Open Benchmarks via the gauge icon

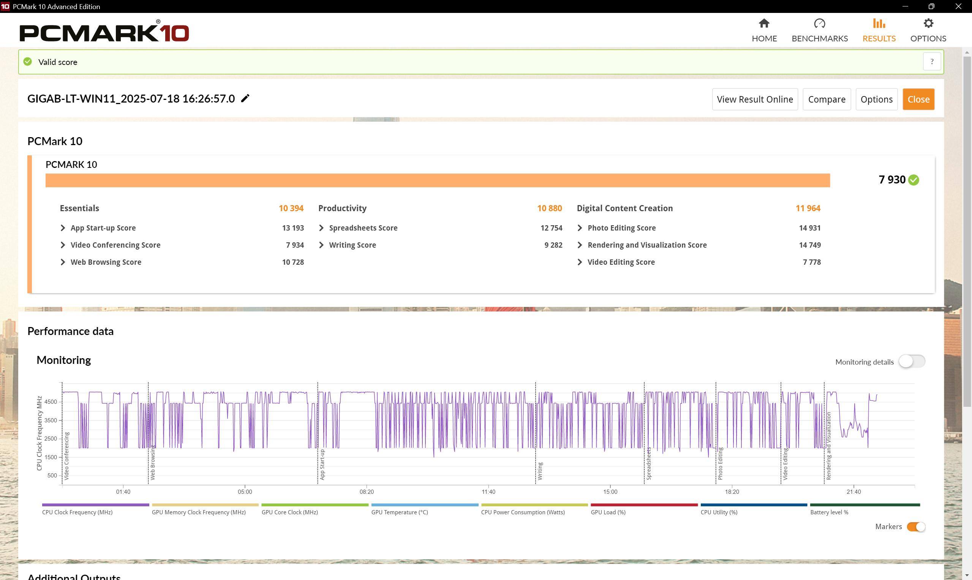[x=819, y=24]
